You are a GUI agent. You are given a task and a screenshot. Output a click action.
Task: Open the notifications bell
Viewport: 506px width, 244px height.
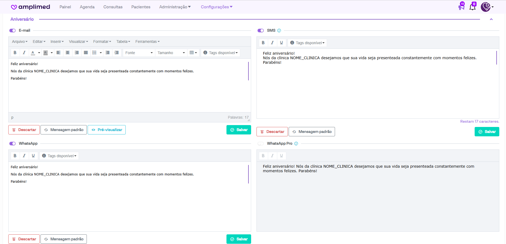click(x=472, y=7)
